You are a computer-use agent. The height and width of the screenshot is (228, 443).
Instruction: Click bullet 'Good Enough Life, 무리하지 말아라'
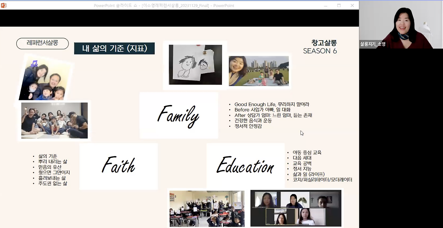pos(272,104)
